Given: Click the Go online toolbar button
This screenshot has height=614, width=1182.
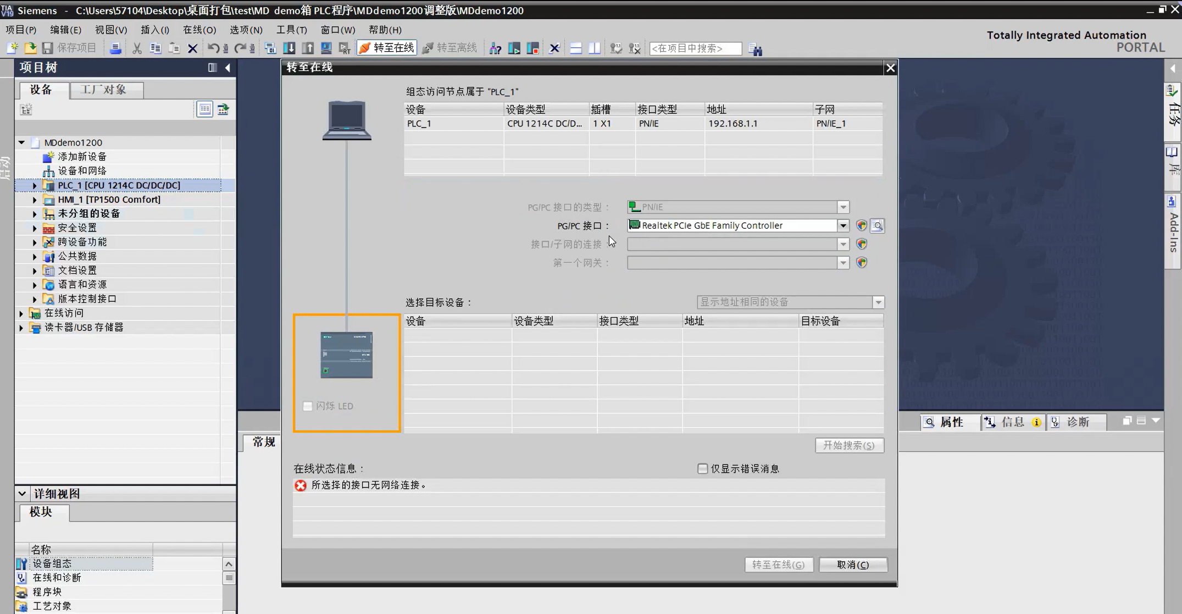Looking at the screenshot, I should point(387,48).
